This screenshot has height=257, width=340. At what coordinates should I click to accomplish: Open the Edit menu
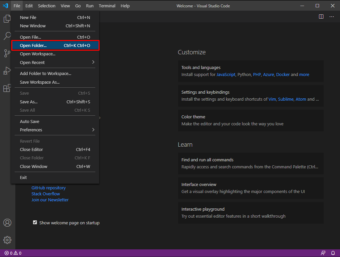point(29,6)
